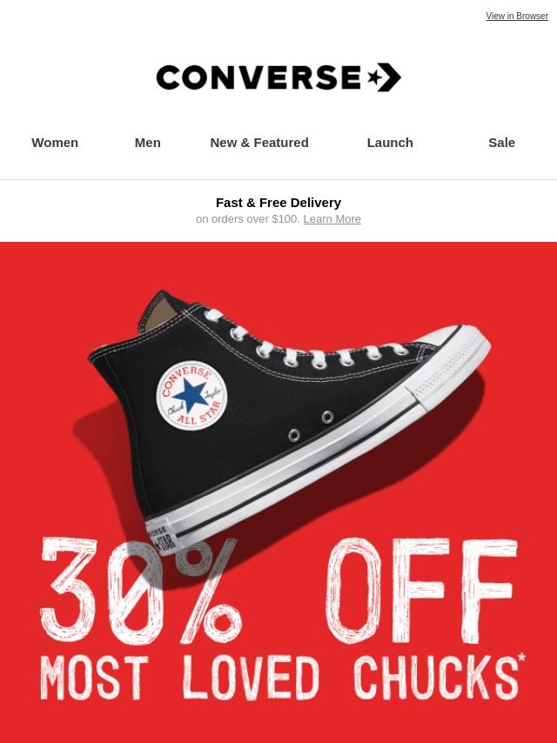Select the Men navigation item

coord(147,143)
